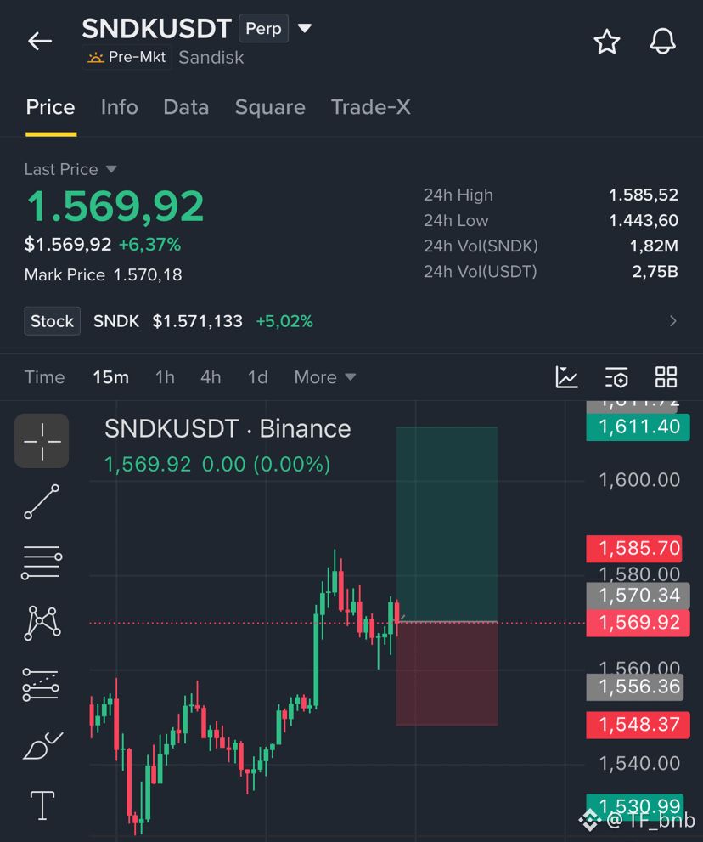The width and height of the screenshot is (703, 842).
Task: Open price alert bell icon
Action: (663, 42)
